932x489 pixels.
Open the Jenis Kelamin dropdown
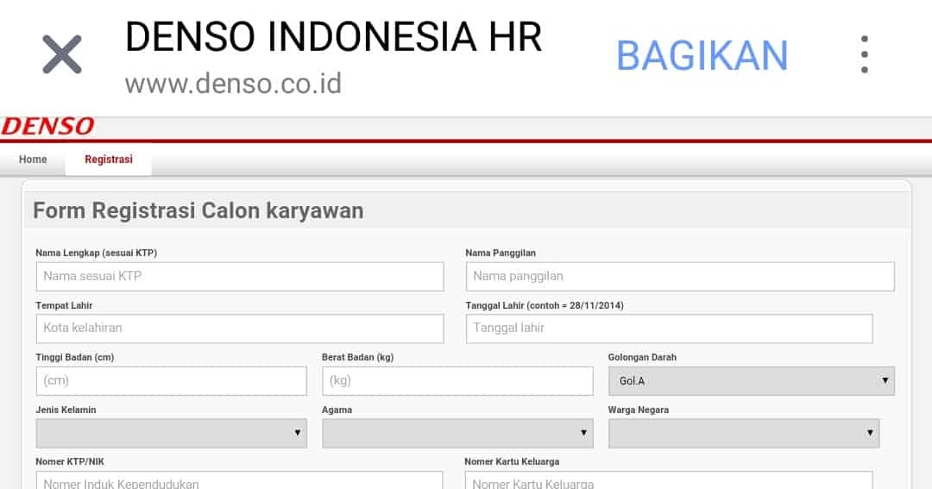171,433
